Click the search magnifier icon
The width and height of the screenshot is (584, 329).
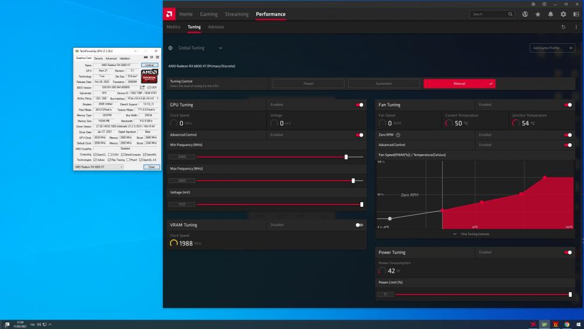[x=510, y=14]
